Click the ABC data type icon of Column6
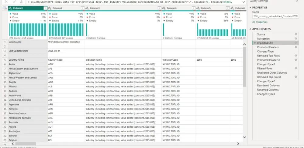This screenshot has width=304, height=148. click(233, 8)
